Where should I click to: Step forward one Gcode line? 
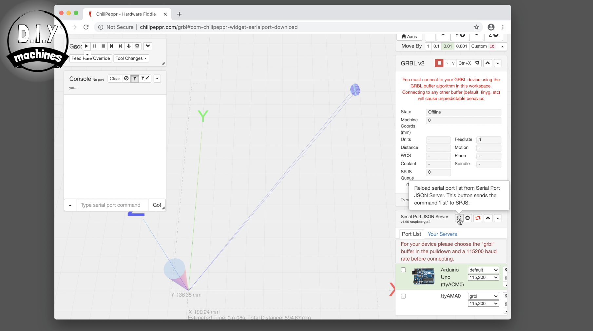(120, 46)
